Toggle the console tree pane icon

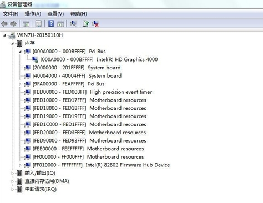click(26, 24)
